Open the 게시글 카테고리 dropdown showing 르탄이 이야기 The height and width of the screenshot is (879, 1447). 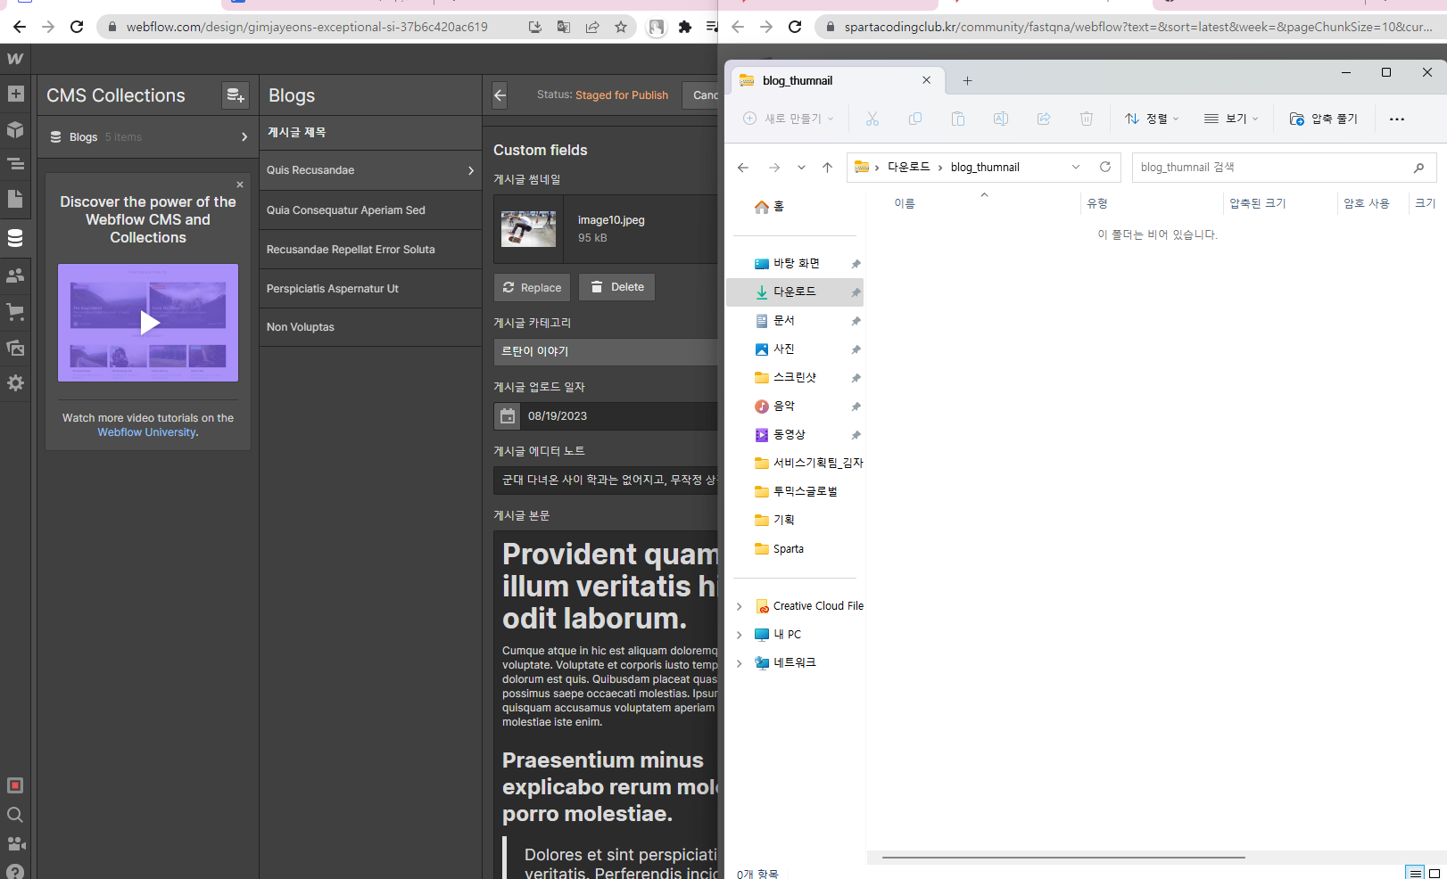click(606, 351)
